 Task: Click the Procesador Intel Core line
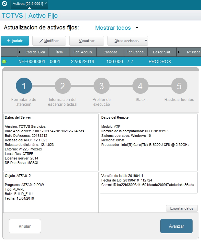coord(145,145)
